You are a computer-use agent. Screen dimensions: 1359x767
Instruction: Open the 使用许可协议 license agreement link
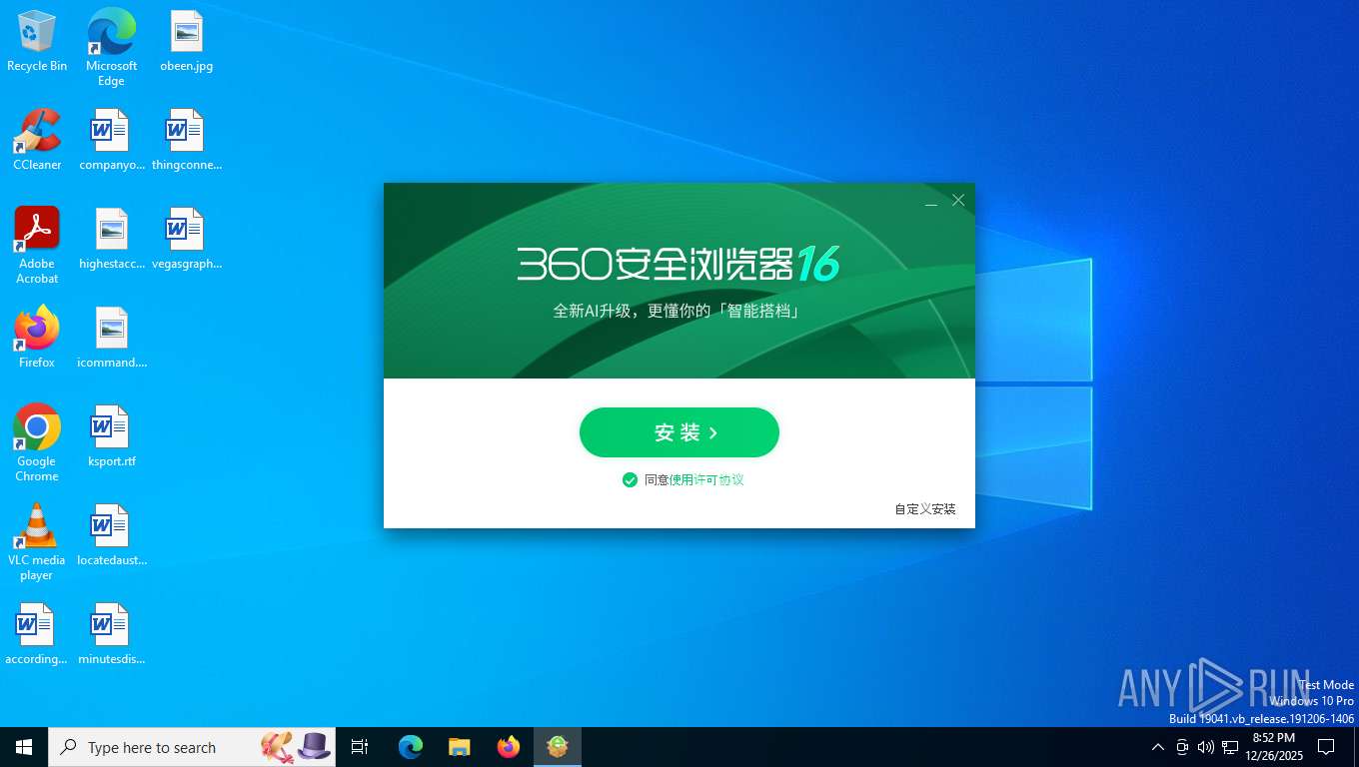pos(706,480)
